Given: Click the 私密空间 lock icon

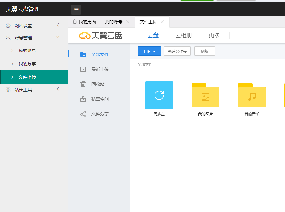Looking at the screenshot, I should (x=83, y=99).
